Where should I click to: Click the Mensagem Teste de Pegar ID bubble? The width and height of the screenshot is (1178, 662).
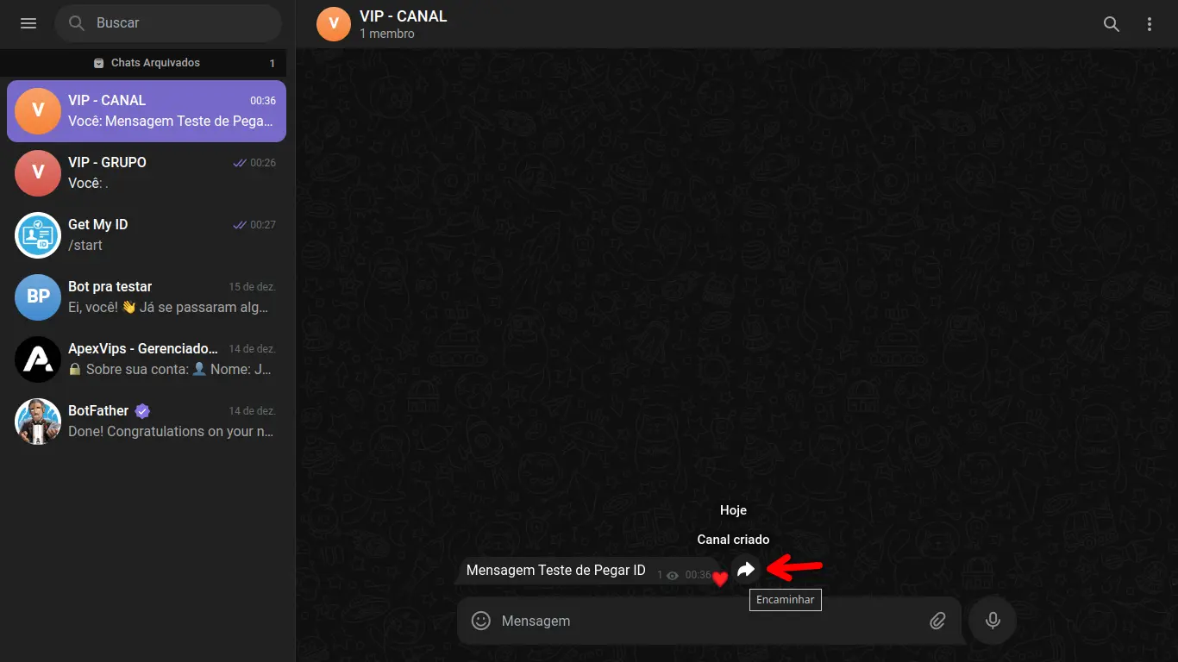pyautogui.click(x=586, y=571)
